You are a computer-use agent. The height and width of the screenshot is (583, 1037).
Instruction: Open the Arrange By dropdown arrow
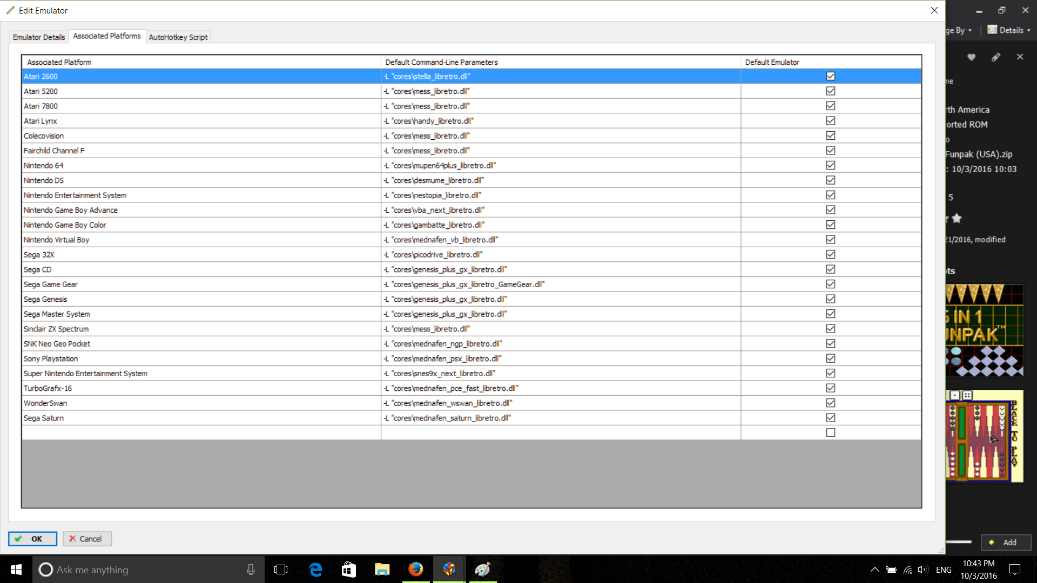[x=970, y=30]
